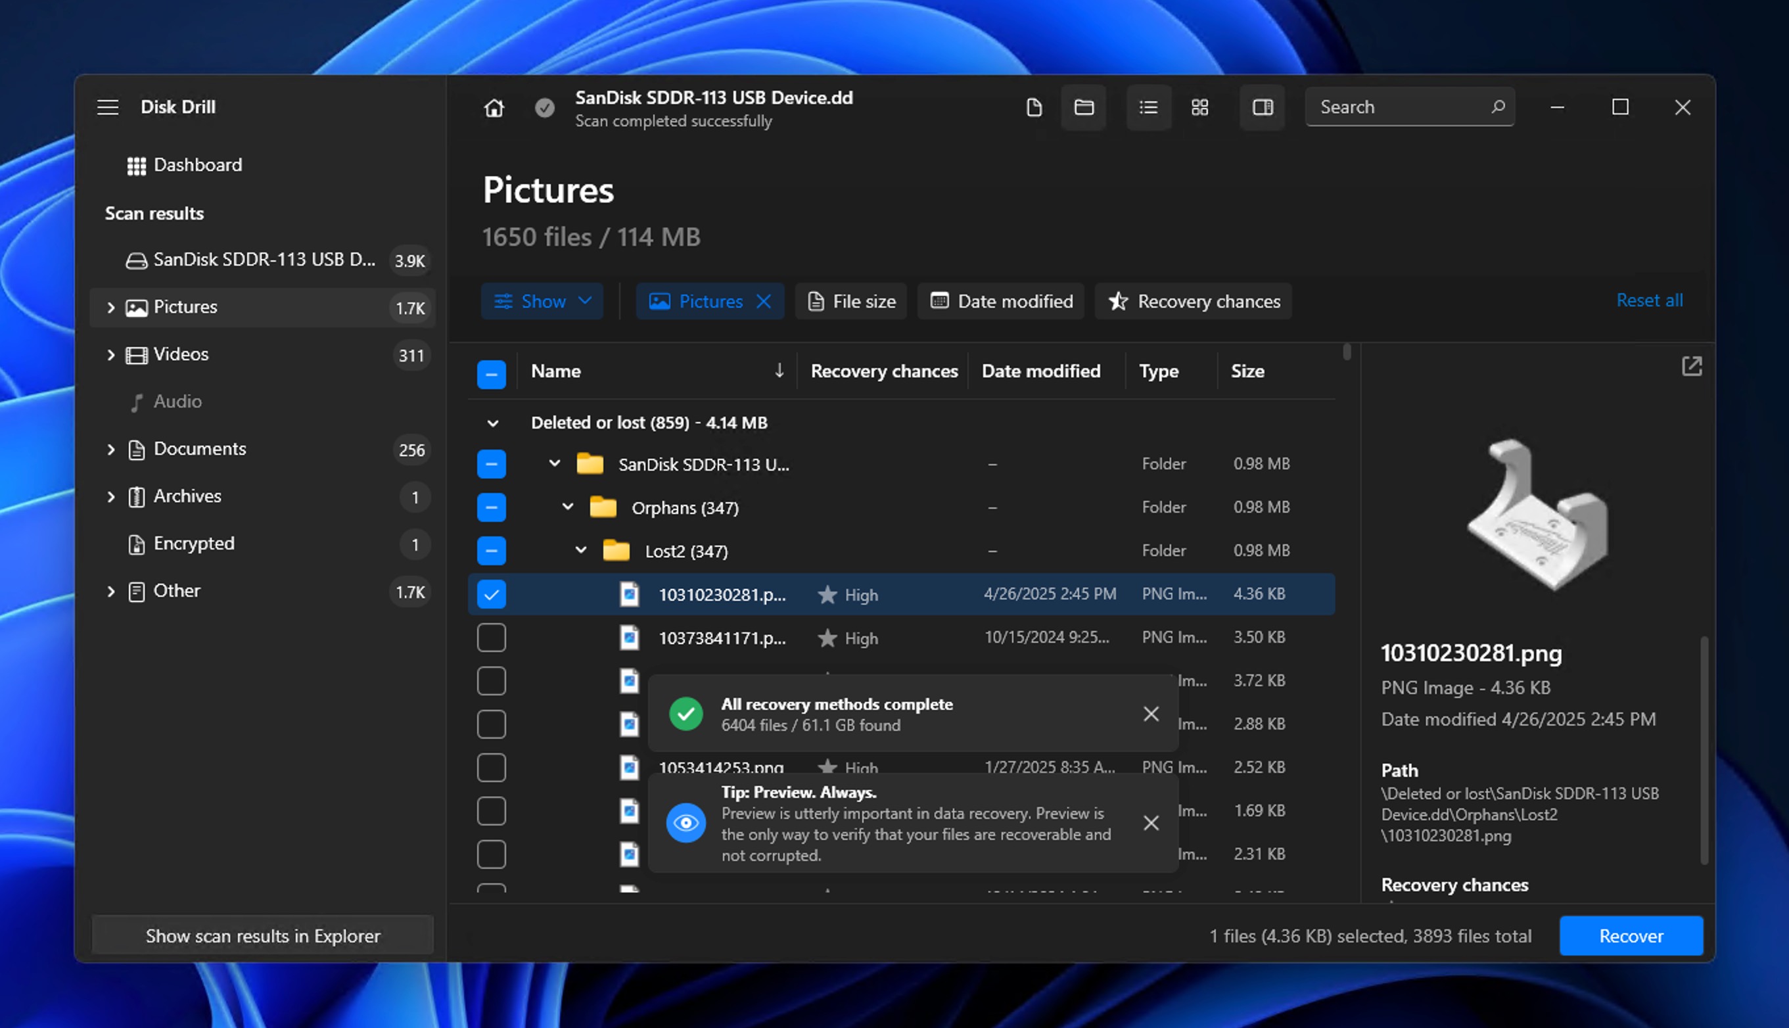Open the Dashboard sidebar item
Viewport: 1789px width, 1028px height.
(x=263, y=165)
